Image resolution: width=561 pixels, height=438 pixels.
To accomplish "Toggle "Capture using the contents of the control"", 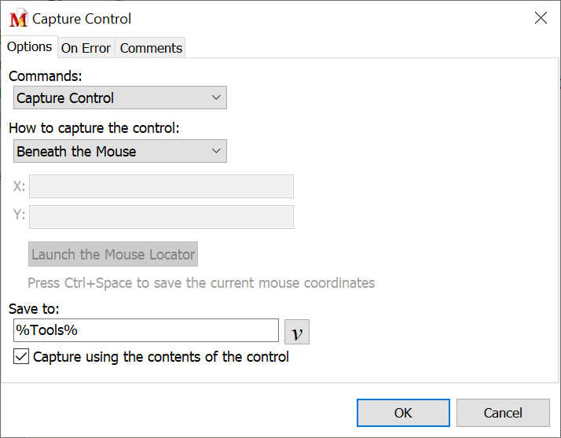I will [x=21, y=357].
